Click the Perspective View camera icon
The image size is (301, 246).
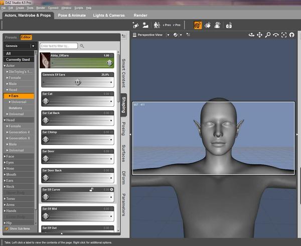pos(134,35)
